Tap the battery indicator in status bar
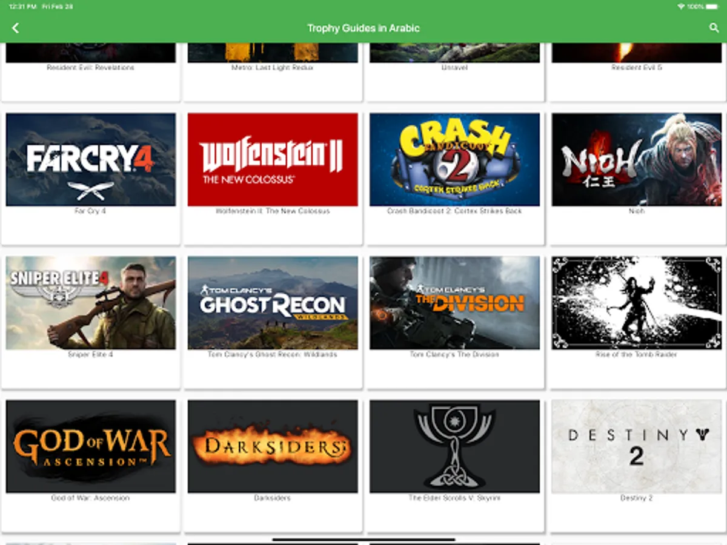The height and width of the screenshot is (545, 727). pos(713,6)
